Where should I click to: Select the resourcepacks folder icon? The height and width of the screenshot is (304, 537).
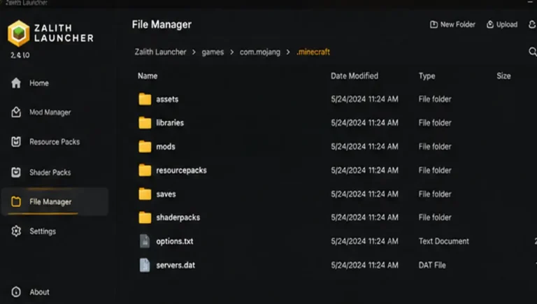point(145,170)
